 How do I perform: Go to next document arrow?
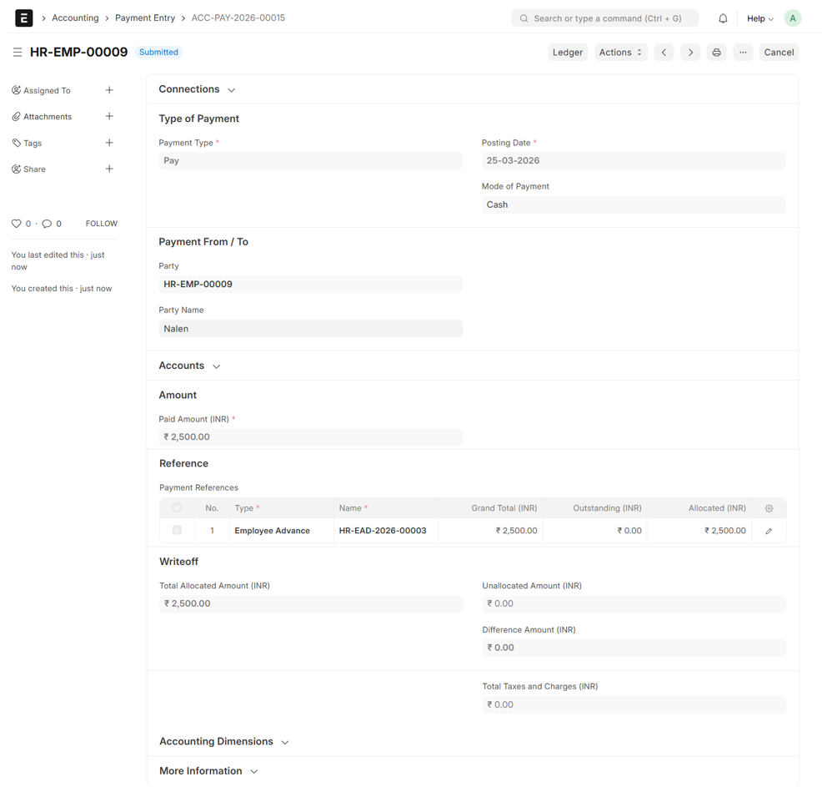pyautogui.click(x=690, y=53)
